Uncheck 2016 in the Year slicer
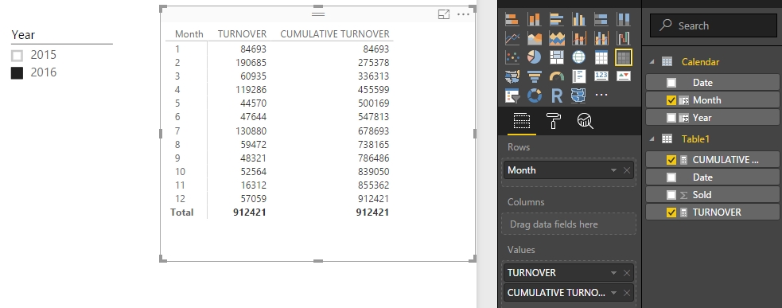 pos(18,73)
